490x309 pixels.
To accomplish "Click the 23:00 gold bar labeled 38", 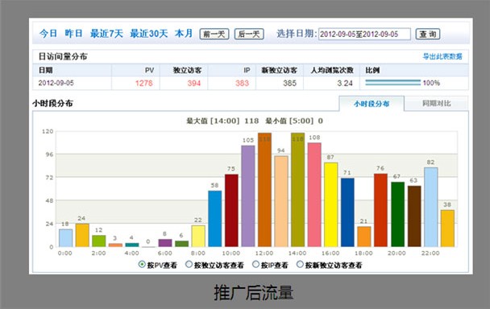I will [x=447, y=229].
